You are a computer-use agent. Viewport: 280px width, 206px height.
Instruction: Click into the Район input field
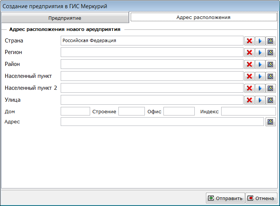(152, 64)
